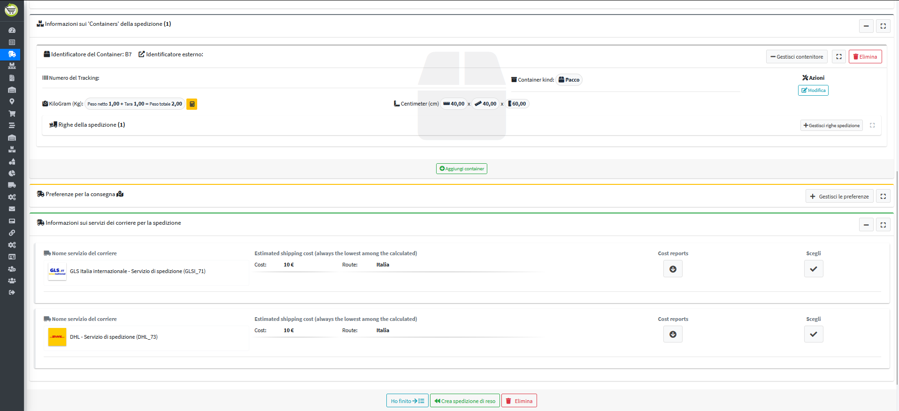
Task: Download the GLS Italia cost report
Action: (673, 269)
